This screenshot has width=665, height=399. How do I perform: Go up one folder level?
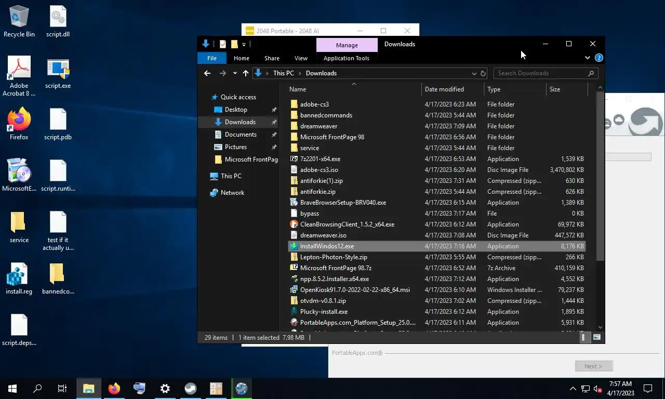(246, 73)
